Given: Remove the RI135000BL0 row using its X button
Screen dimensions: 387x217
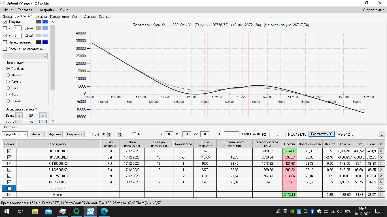Looking at the screenshot, I should click(381, 157).
